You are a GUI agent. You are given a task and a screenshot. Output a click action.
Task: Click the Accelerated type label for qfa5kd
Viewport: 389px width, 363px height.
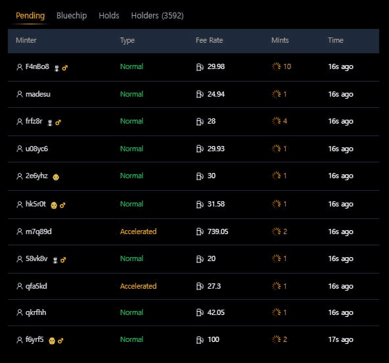[138, 286]
